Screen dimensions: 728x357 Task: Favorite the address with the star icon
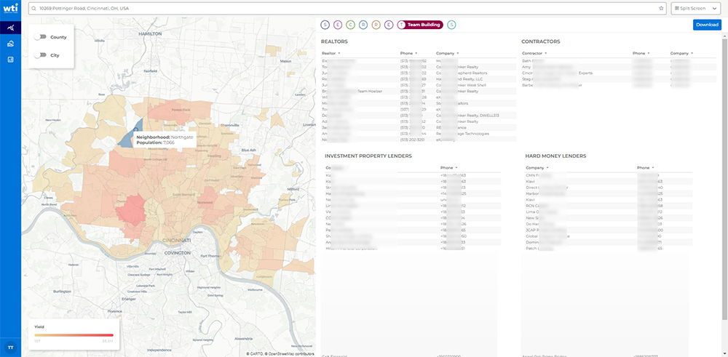(661, 8)
